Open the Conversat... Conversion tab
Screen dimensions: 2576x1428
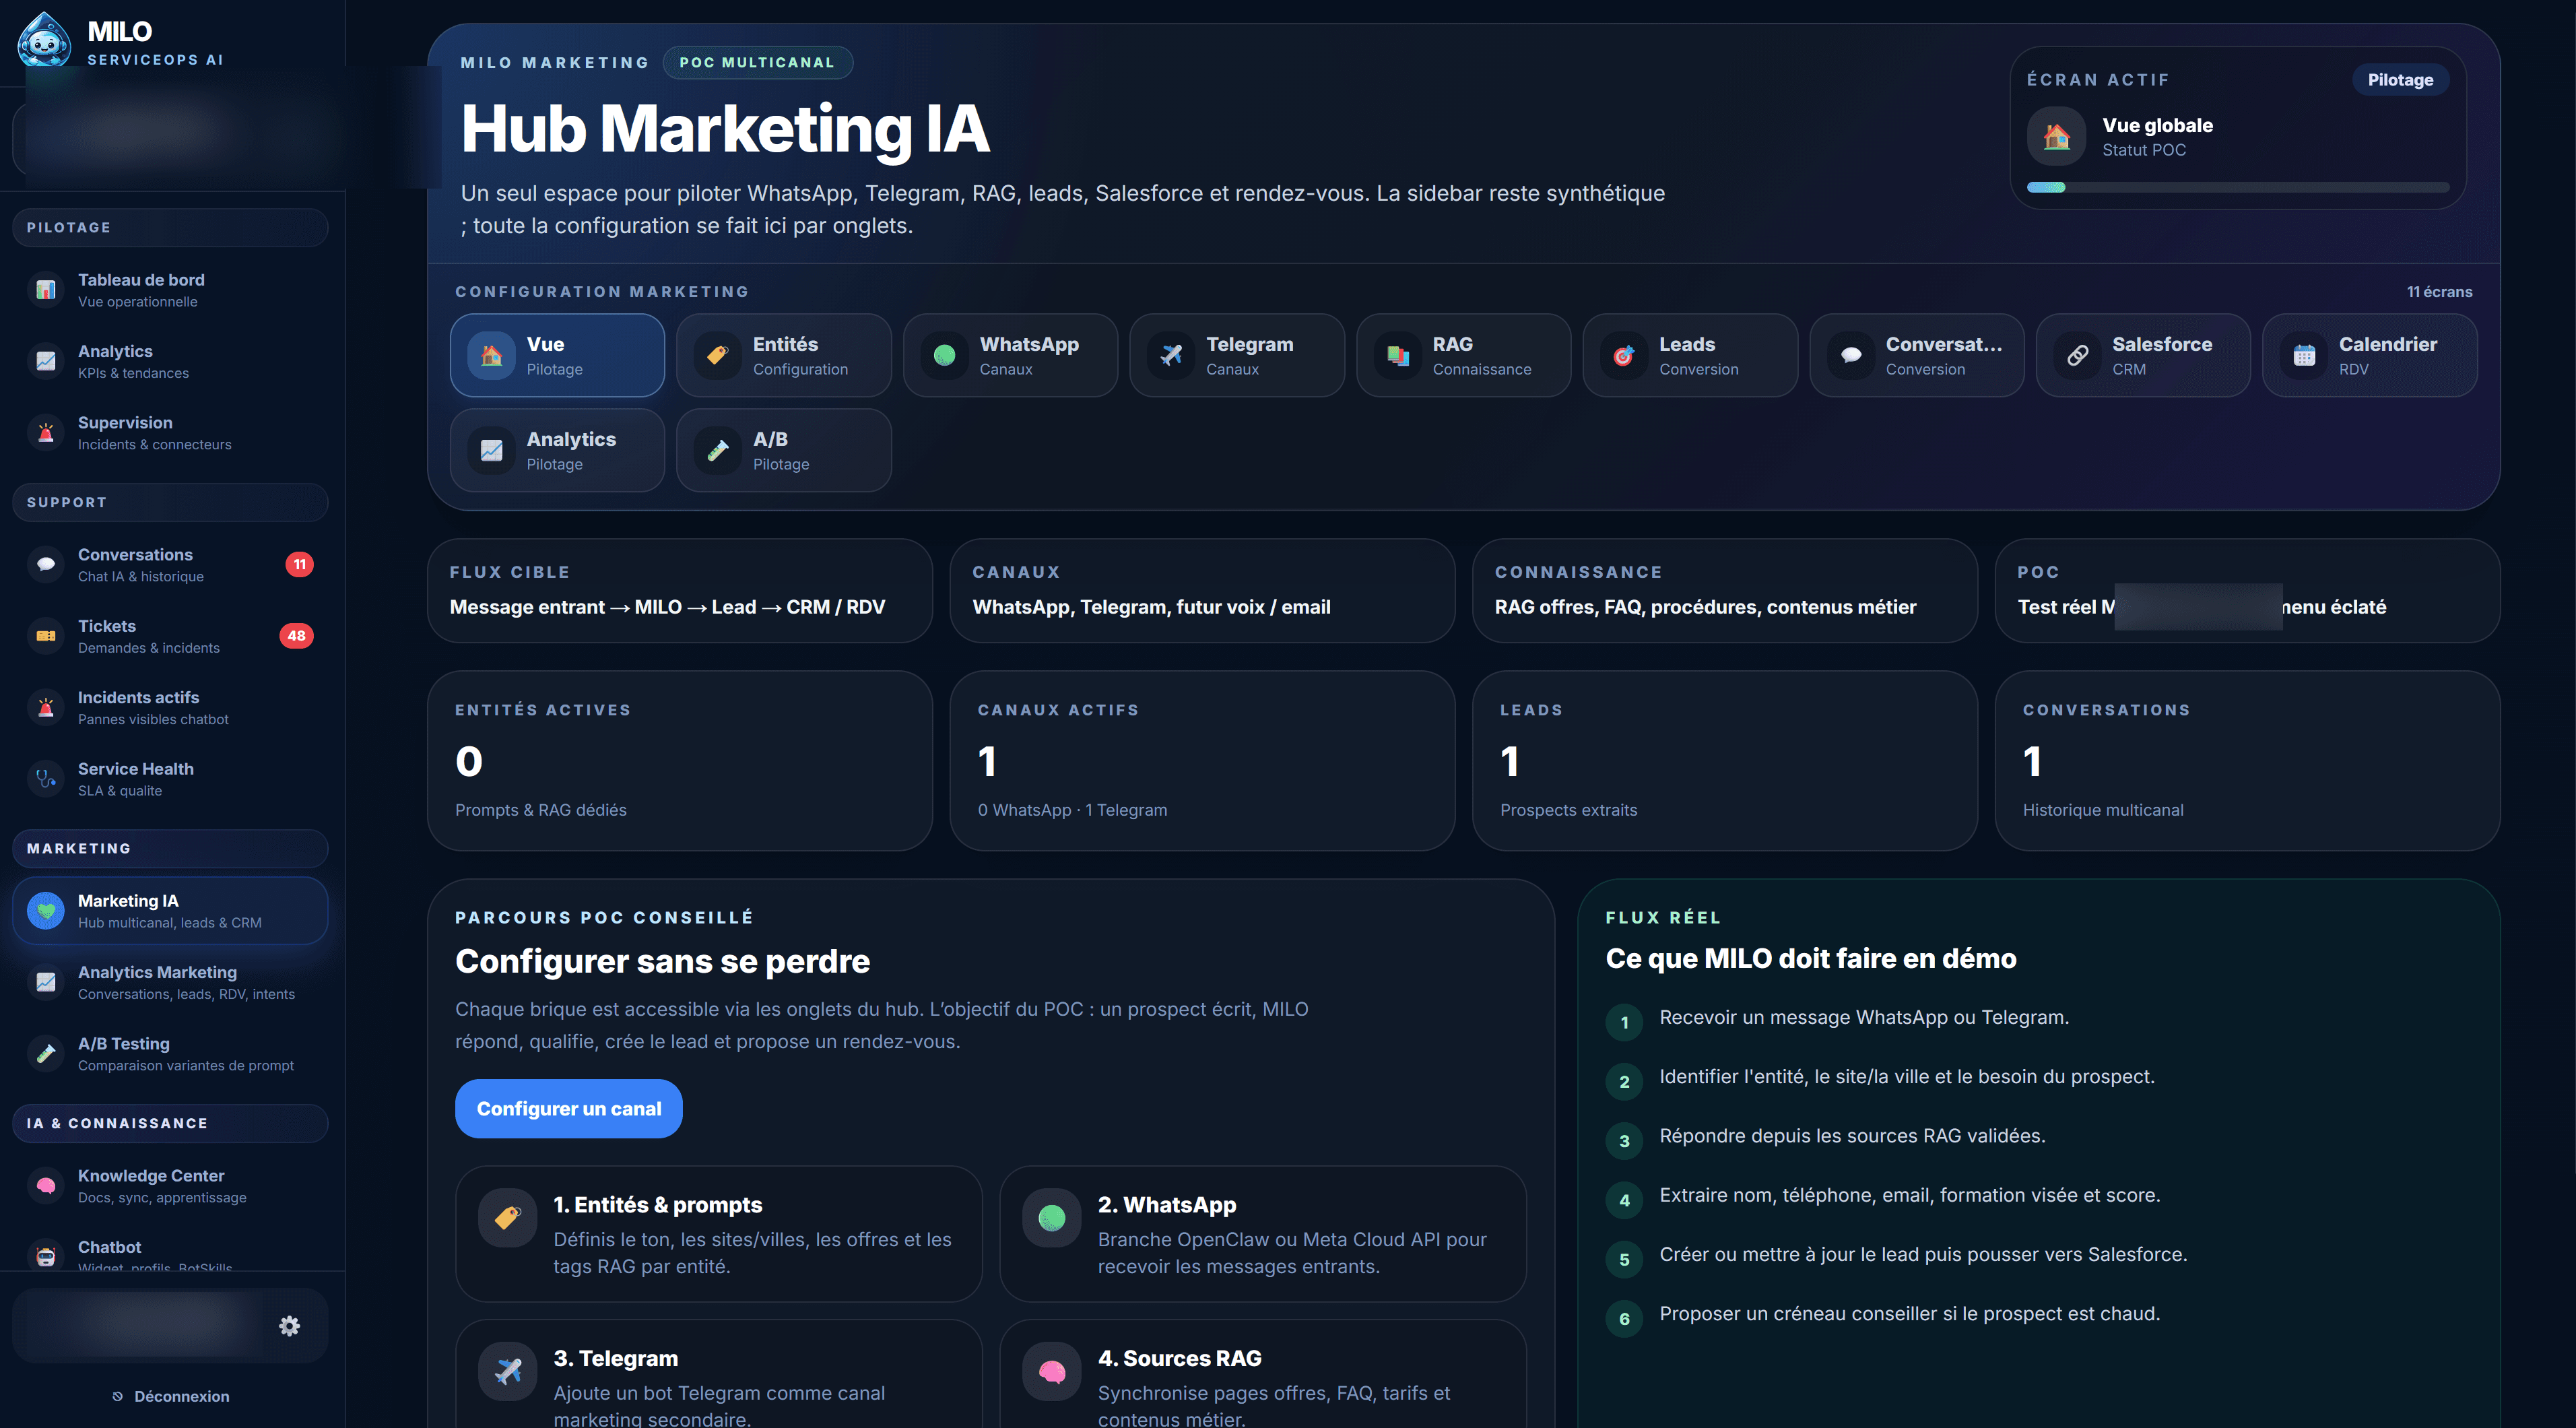click(x=1916, y=355)
